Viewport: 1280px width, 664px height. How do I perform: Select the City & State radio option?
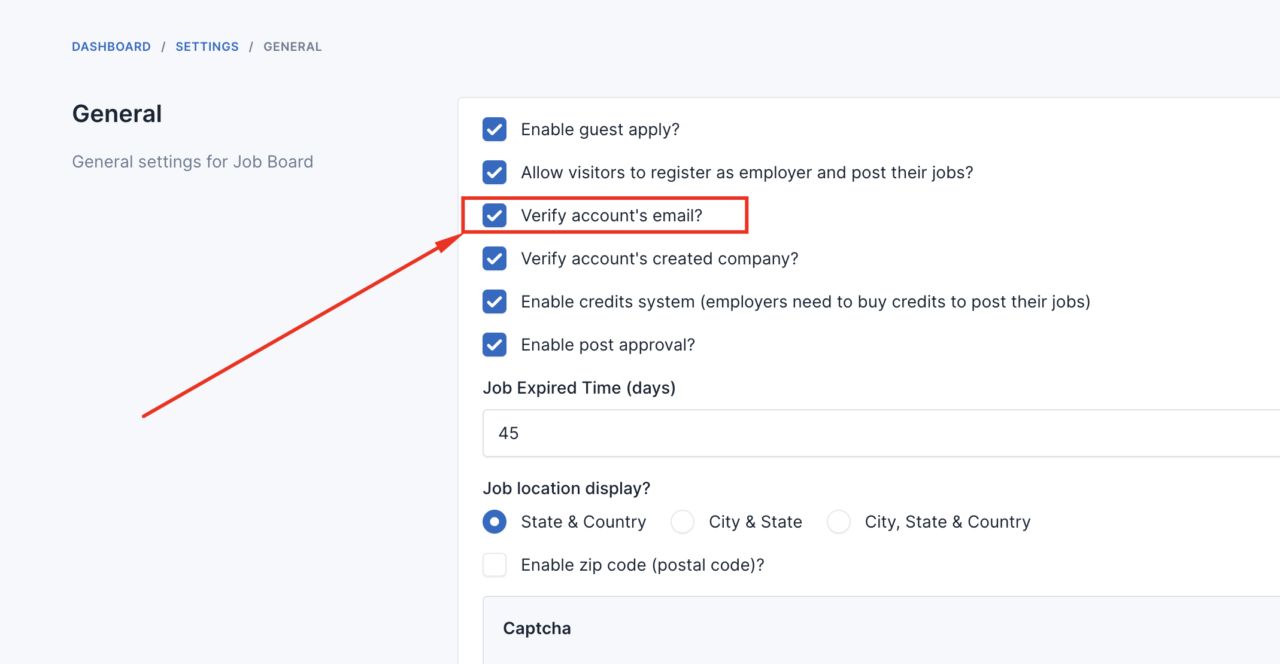click(683, 522)
